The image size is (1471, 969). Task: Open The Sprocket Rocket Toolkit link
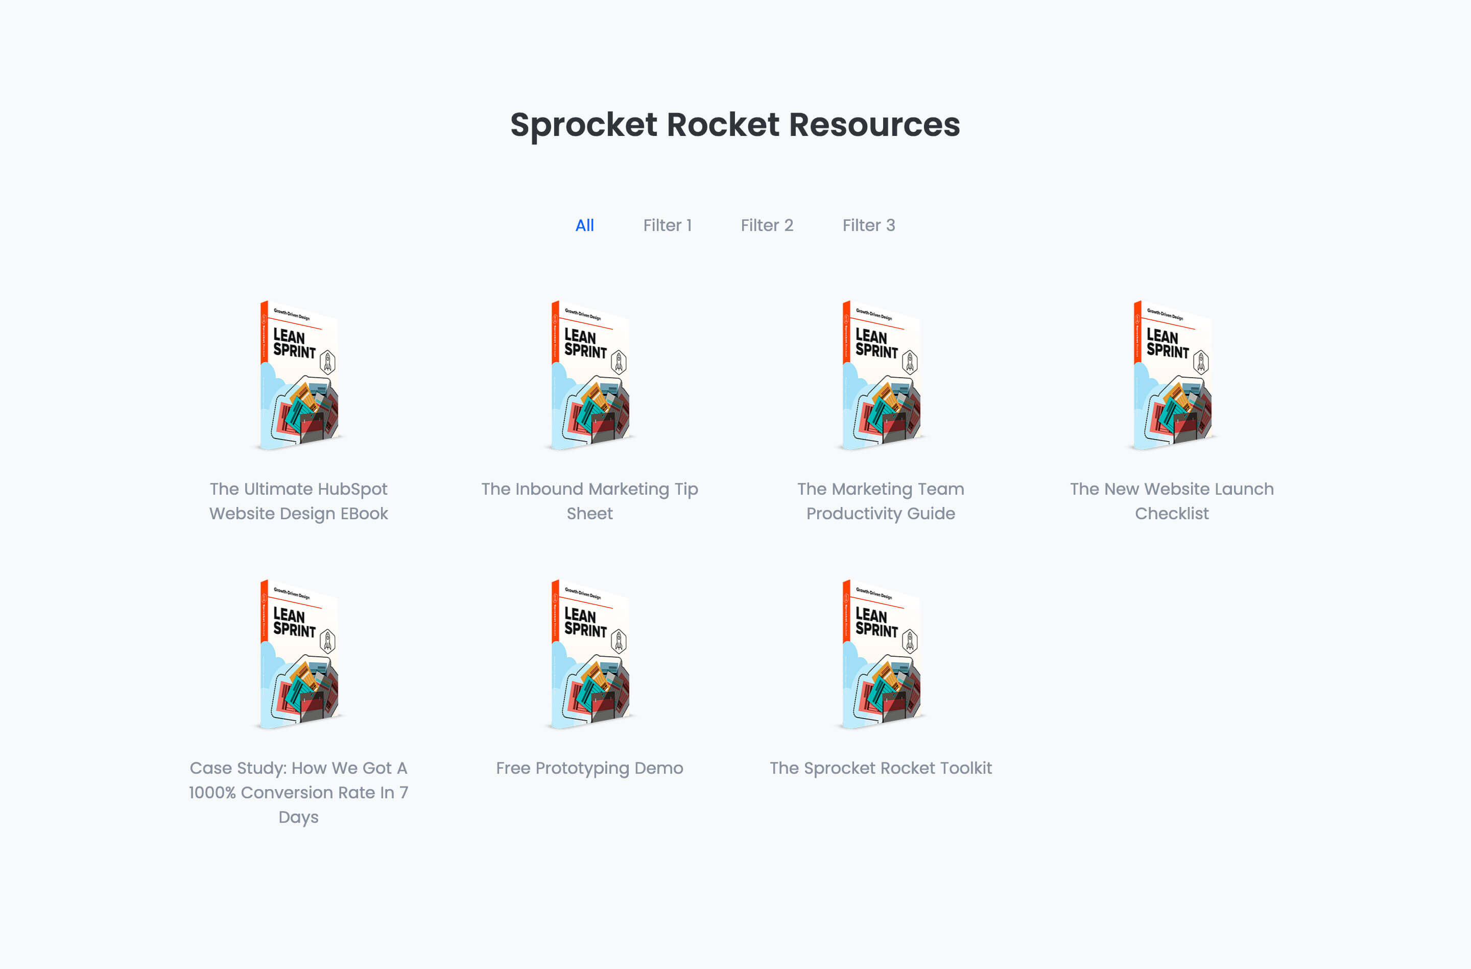tap(881, 768)
